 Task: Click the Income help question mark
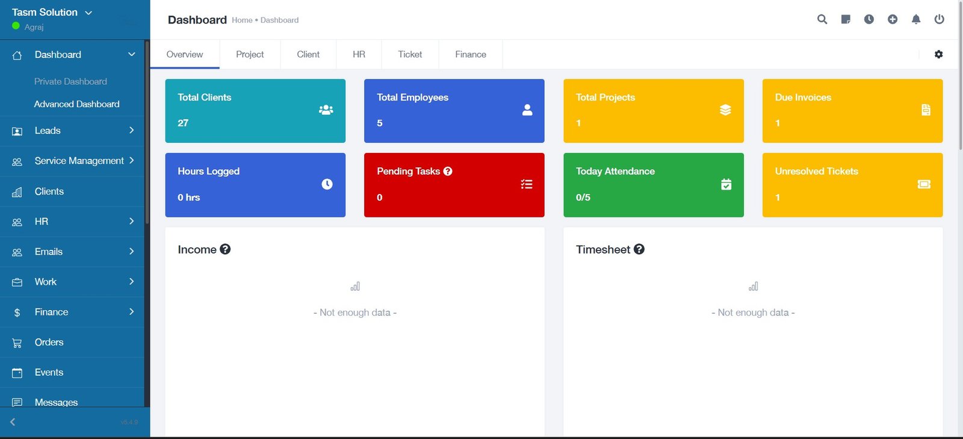(x=225, y=249)
